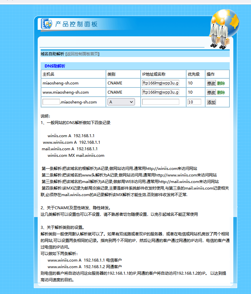Open the 返回控制面板首页 link
The image size is (251, 294).
(83, 54)
